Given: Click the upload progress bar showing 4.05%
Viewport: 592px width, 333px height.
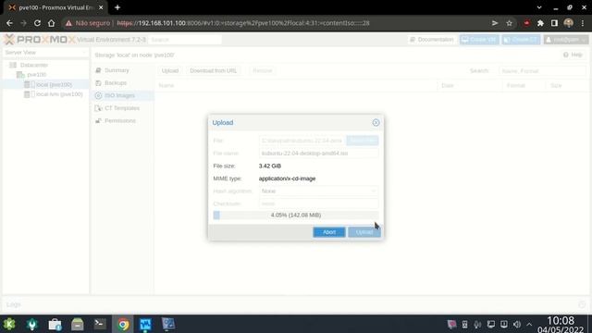Looking at the screenshot, I should click(296, 216).
